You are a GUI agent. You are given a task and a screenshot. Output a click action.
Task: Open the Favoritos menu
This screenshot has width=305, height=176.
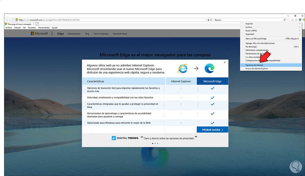click(32, 28)
